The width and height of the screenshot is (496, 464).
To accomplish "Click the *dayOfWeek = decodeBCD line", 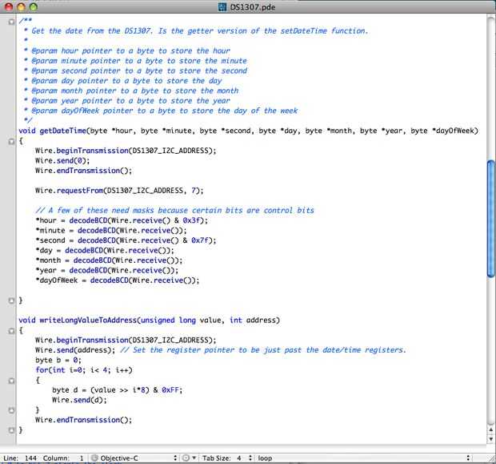I will [118, 280].
